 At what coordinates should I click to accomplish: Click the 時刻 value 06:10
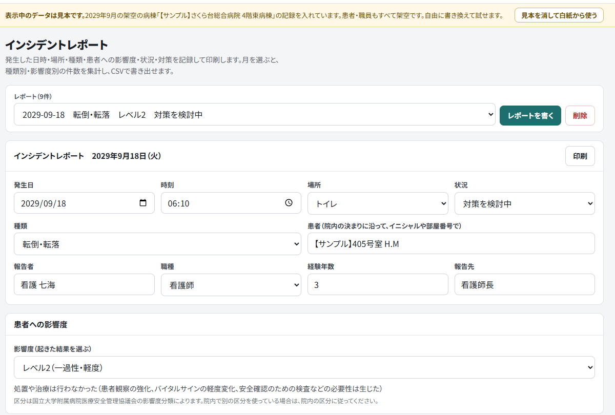[179, 203]
